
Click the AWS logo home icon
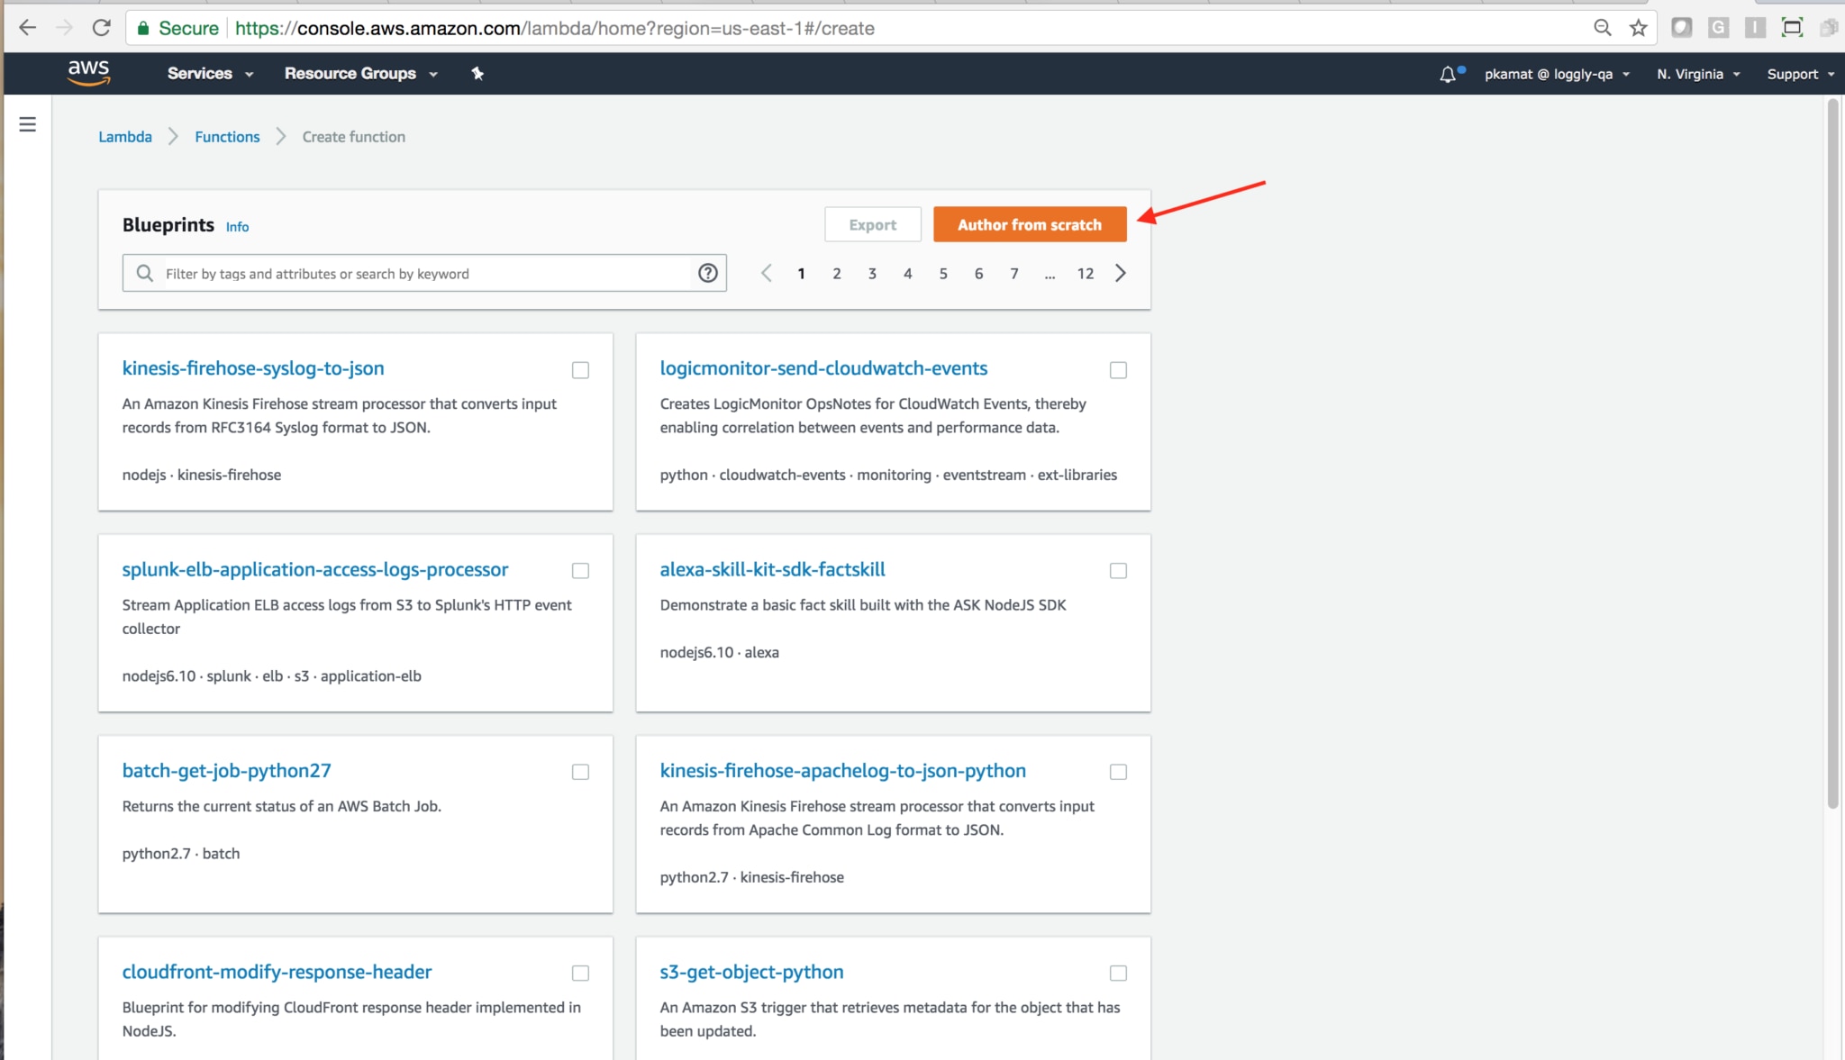coord(88,73)
